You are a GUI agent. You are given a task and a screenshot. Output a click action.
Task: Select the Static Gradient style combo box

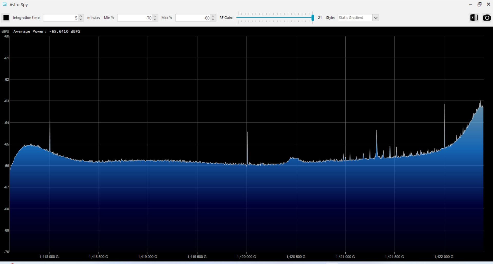coord(358,18)
